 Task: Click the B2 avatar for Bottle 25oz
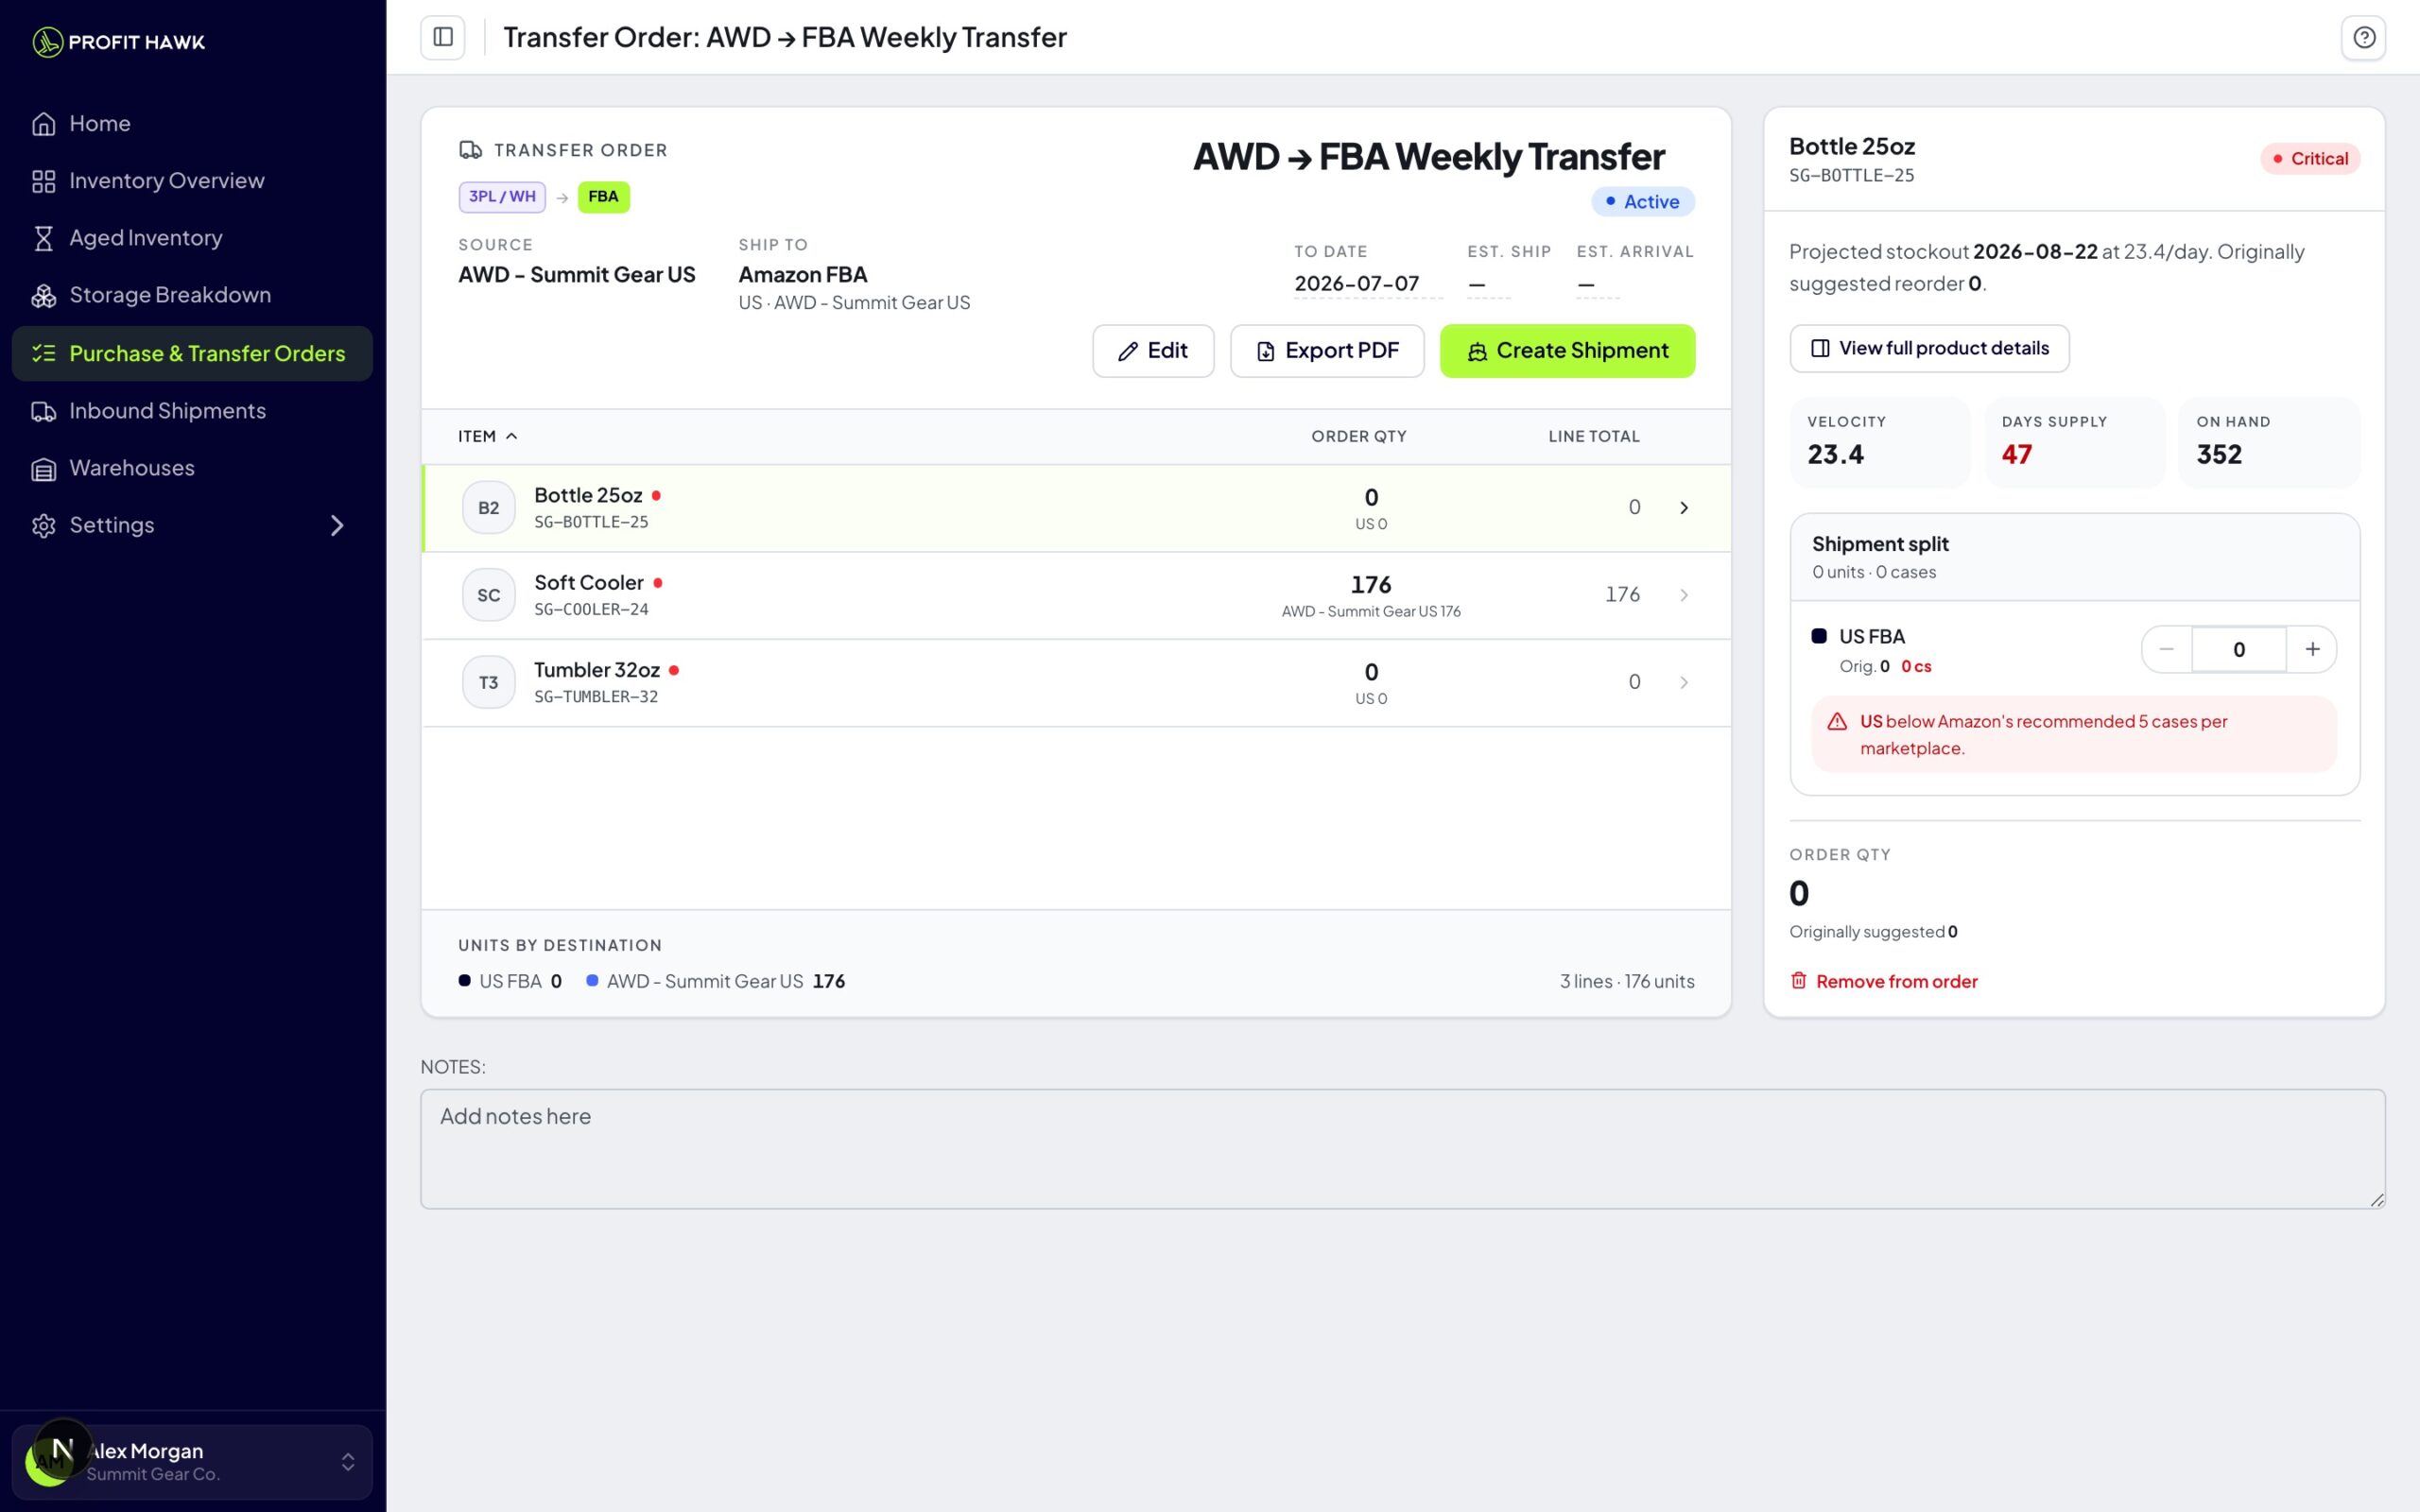(x=488, y=507)
